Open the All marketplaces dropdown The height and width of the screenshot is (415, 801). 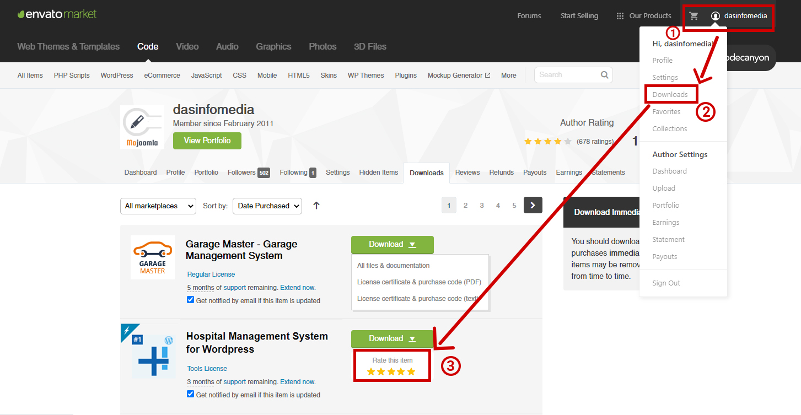(x=158, y=206)
